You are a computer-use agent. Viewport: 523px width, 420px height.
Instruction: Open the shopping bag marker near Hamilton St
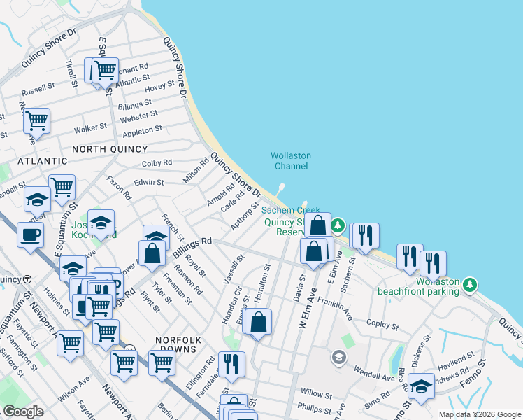(258, 322)
